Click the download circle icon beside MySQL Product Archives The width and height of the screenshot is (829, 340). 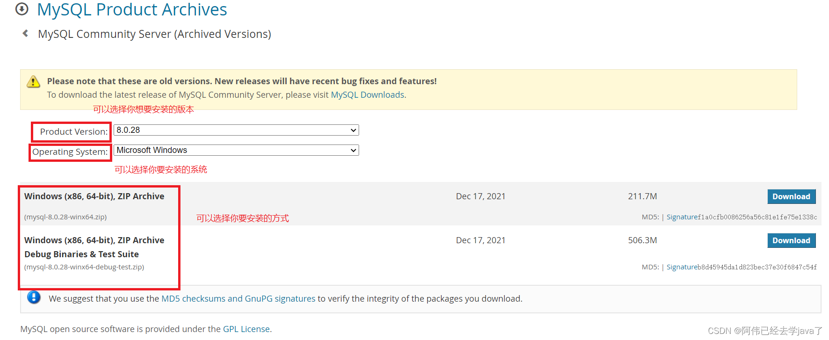pos(22,9)
